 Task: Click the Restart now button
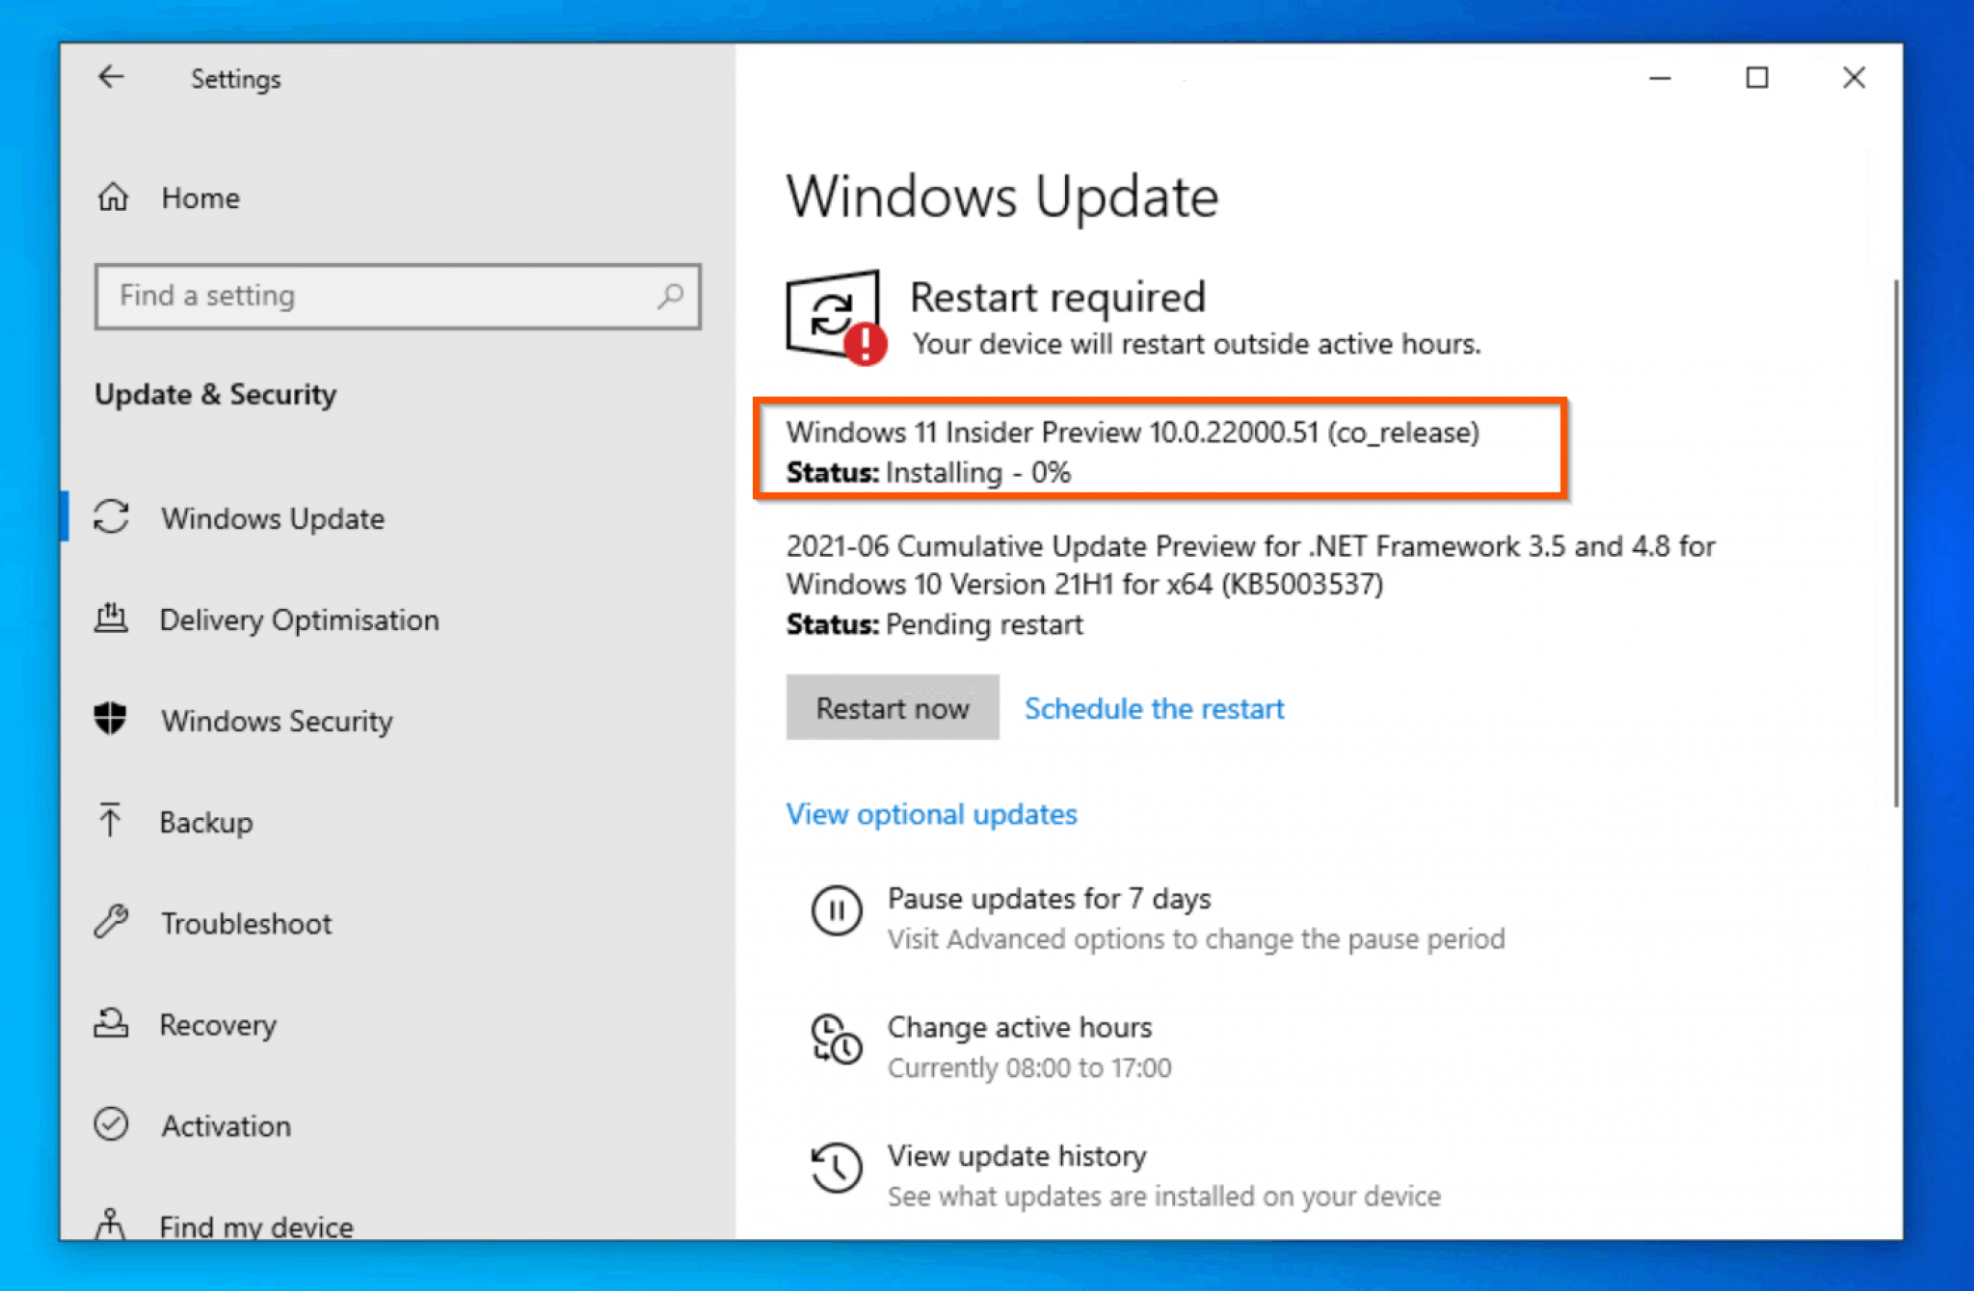(x=891, y=707)
